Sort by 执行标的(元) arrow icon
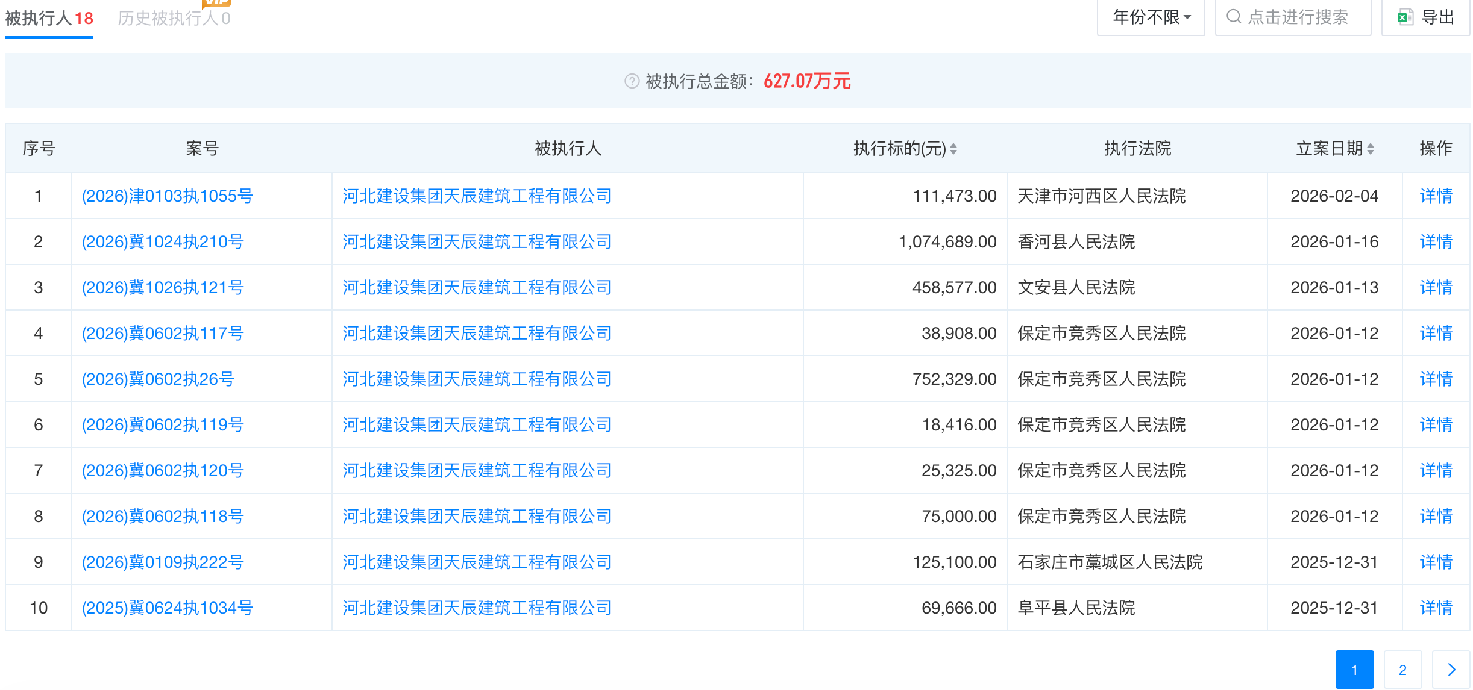This screenshot has width=1473, height=690. 953,149
